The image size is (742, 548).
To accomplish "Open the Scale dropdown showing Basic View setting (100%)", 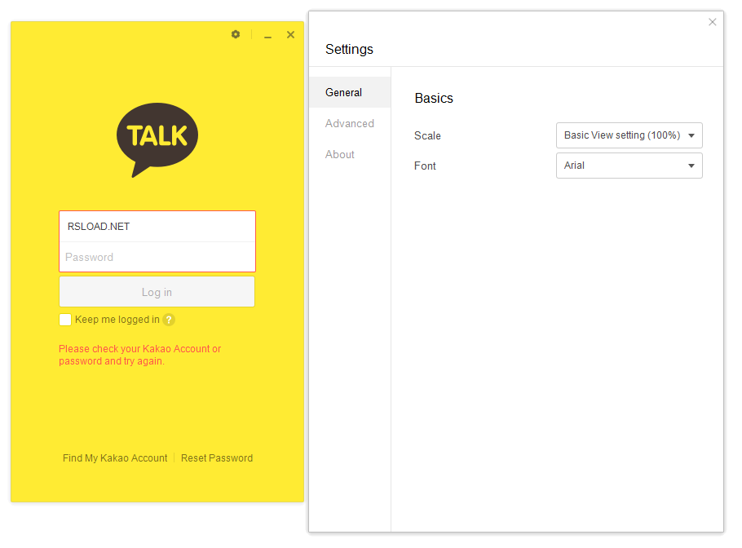I will pyautogui.click(x=629, y=135).
